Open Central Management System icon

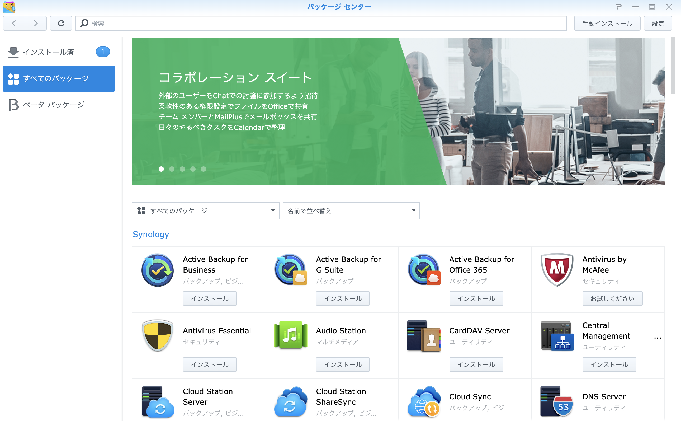point(557,336)
